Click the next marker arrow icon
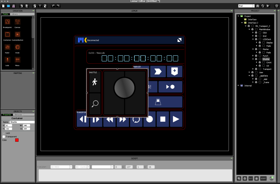 click(158, 71)
